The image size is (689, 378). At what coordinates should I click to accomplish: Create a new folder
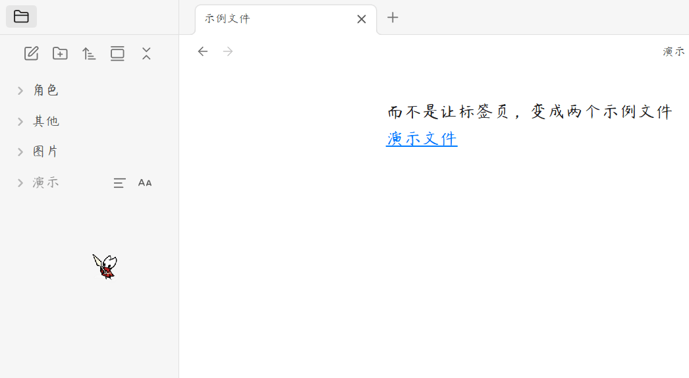click(x=60, y=53)
